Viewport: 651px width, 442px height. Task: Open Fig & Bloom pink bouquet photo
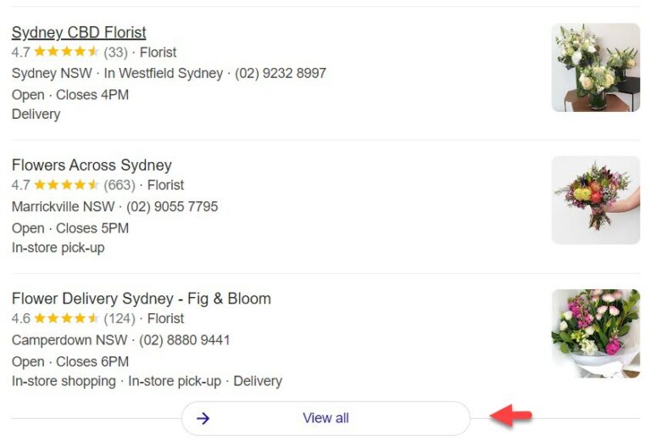click(595, 333)
